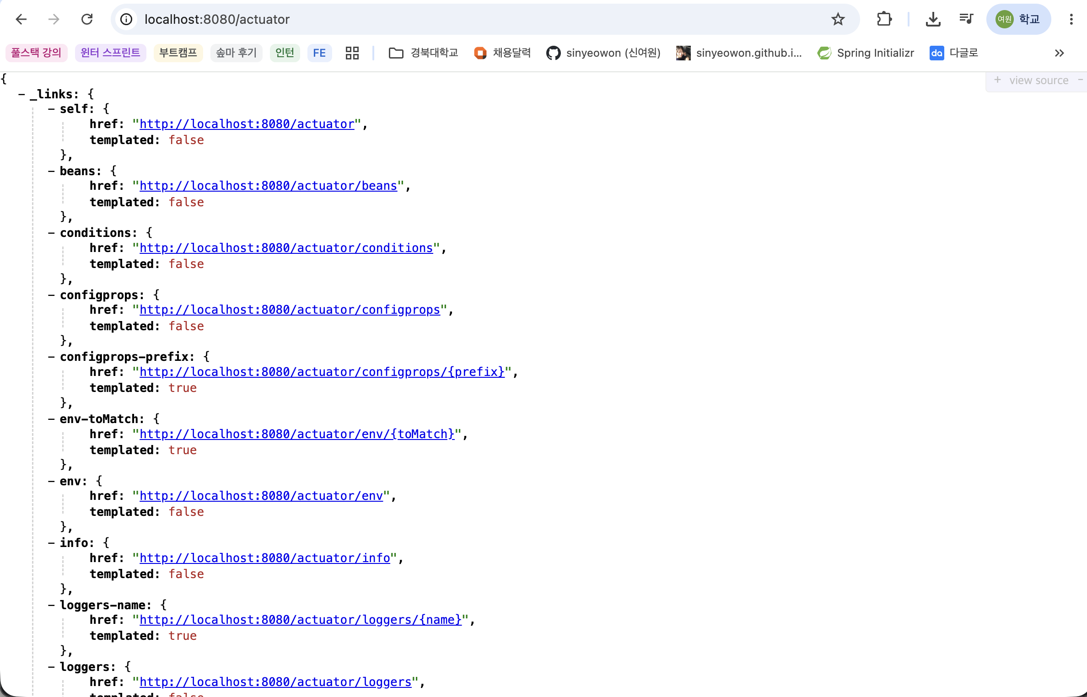Open the actuator/env link

click(x=261, y=496)
